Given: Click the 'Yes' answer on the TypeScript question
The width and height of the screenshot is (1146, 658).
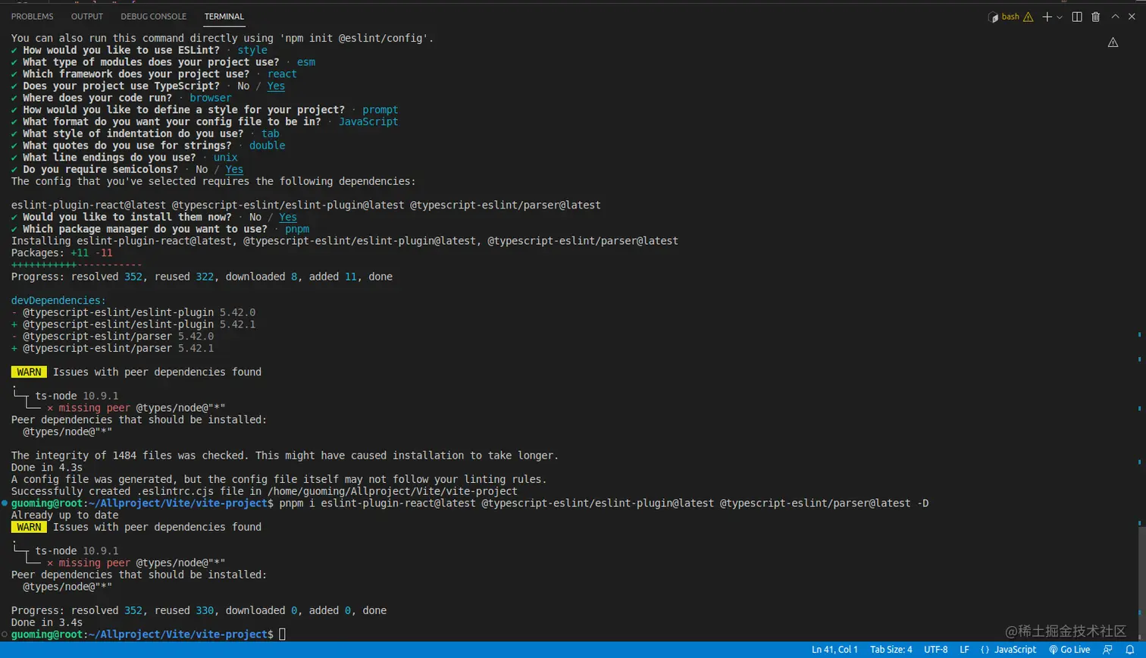Looking at the screenshot, I should [276, 86].
